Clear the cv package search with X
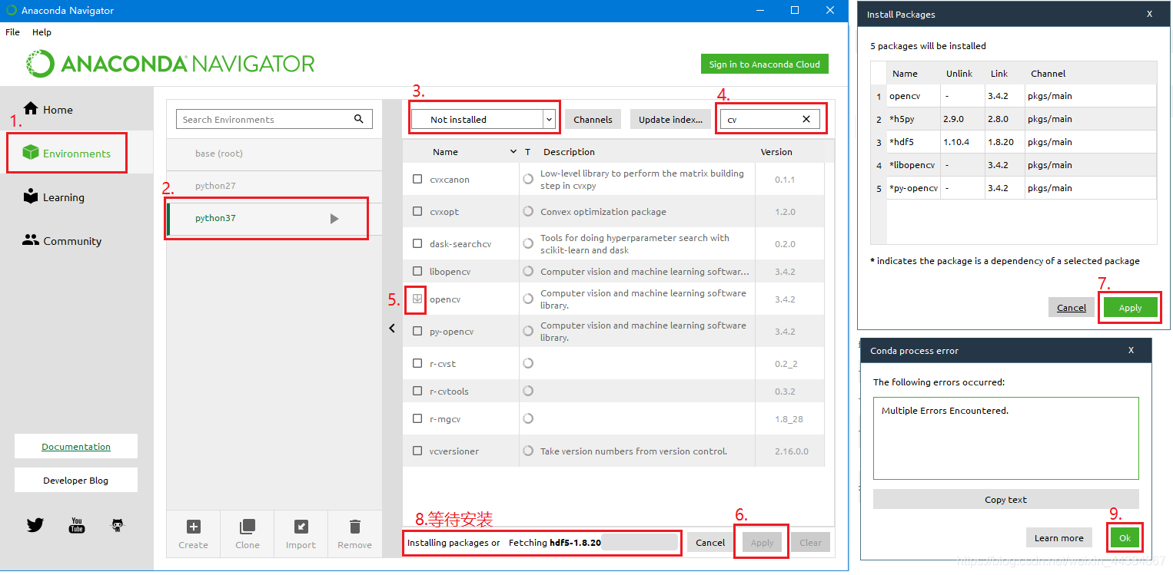Image resolution: width=1173 pixels, height=575 pixels. click(806, 119)
